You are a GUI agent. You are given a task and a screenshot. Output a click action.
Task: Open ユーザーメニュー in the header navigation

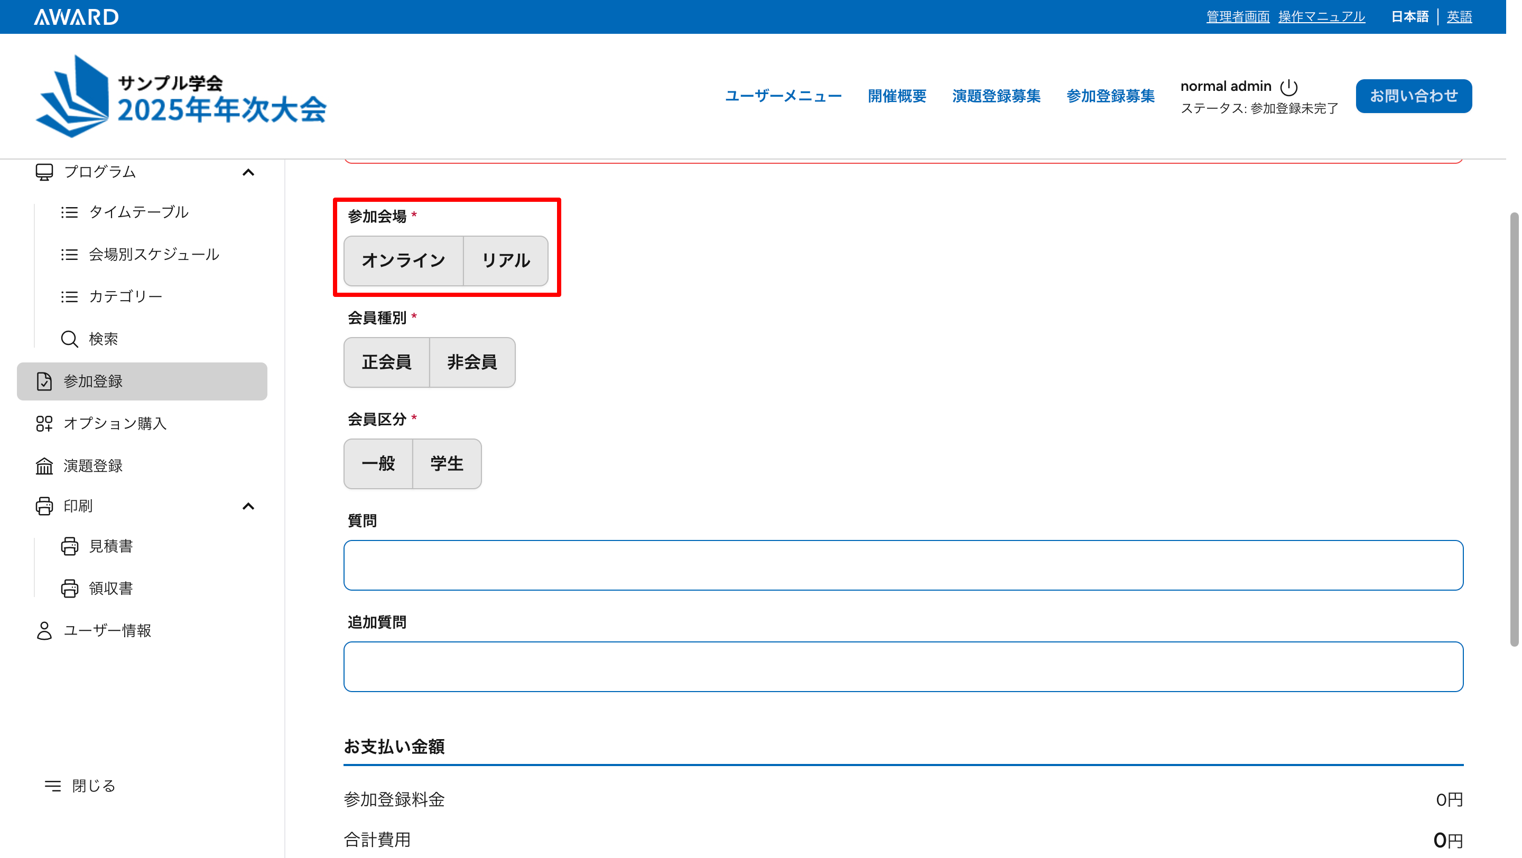pos(783,96)
